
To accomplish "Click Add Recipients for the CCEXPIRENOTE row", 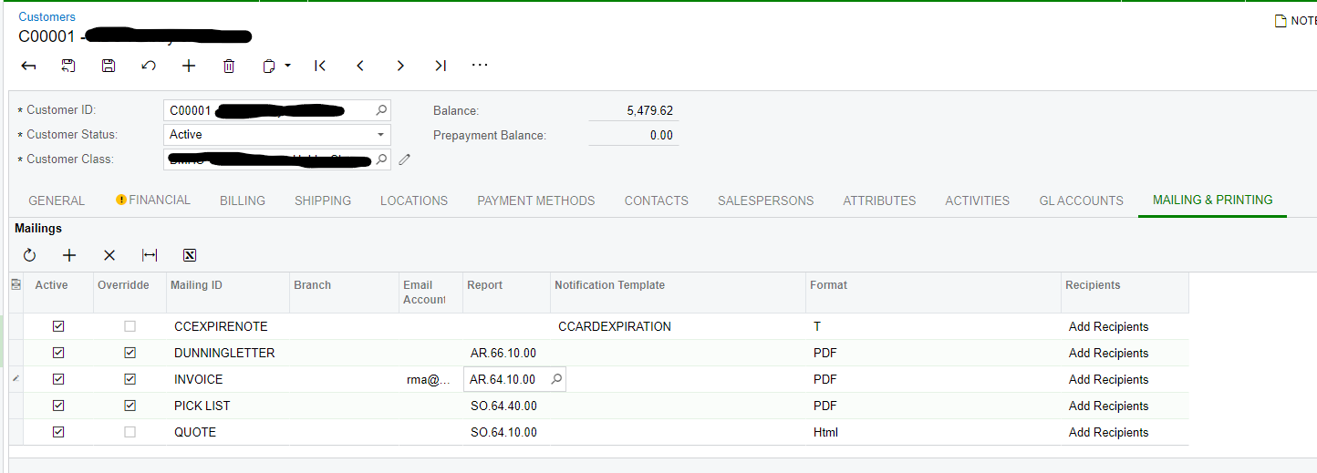I will point(1108,326).
